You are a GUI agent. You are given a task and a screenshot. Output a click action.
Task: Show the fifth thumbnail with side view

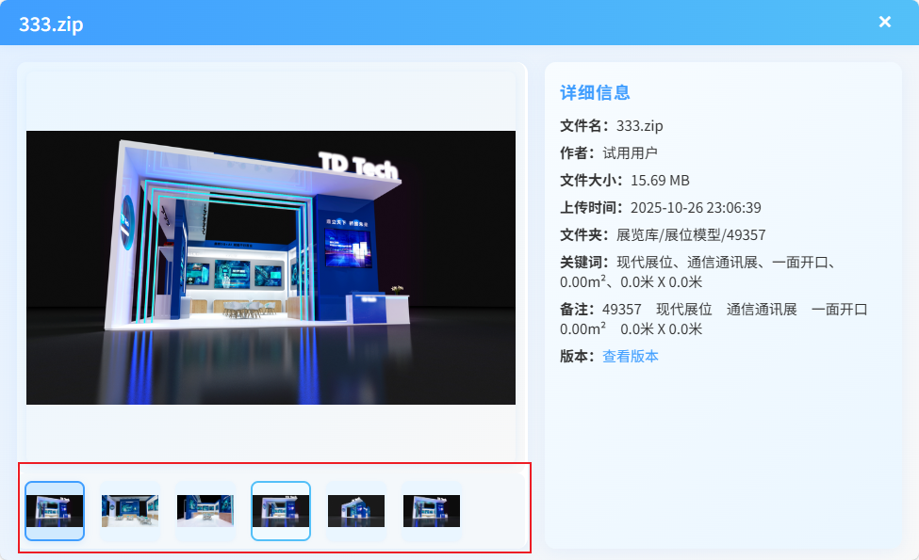click(x=356, y=511)
